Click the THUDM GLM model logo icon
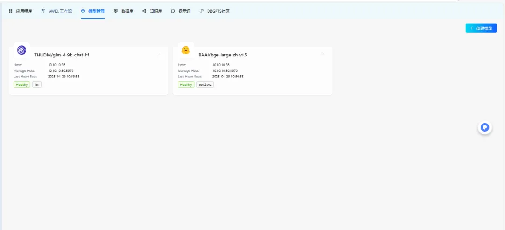The image size is (505, 230). (22, 50)
